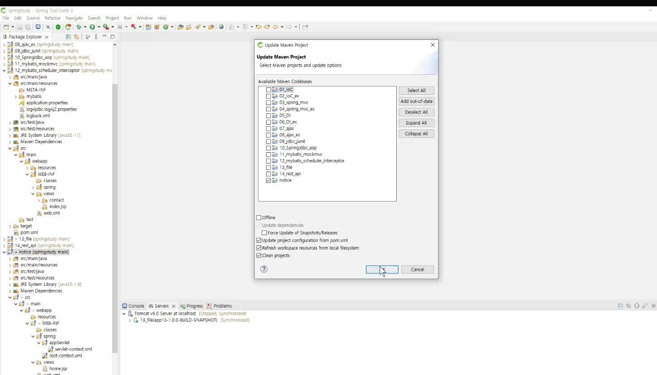Viewport: 657px width, 375px height.
Task: Switch to the Console tab
Action: [133, 306]
